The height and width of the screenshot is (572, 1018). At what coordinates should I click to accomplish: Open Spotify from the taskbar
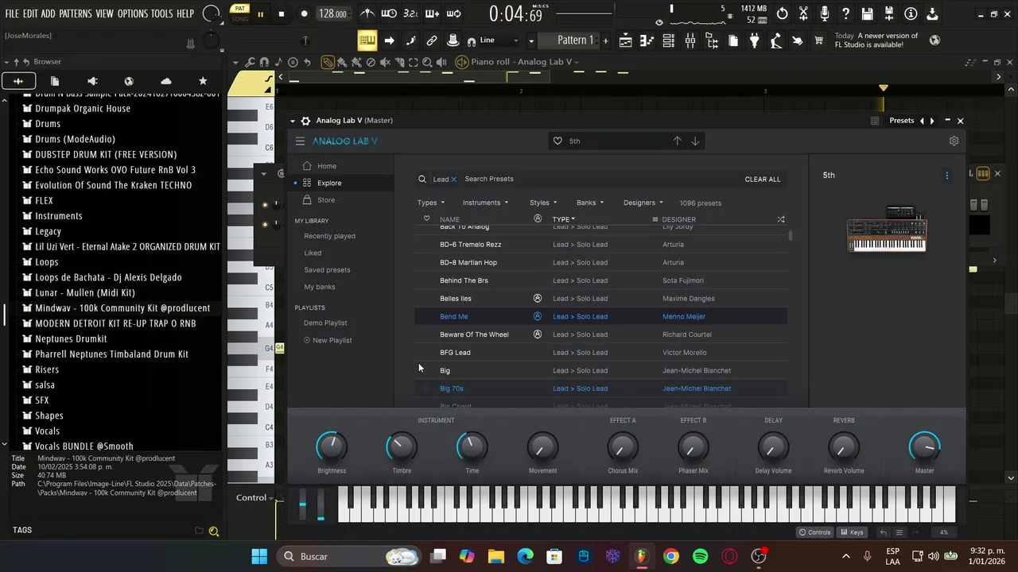tap(700, 557)
